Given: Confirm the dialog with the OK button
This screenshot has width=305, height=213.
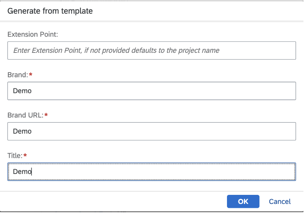Looking at the screenshot, I should [x=243, y=201].
